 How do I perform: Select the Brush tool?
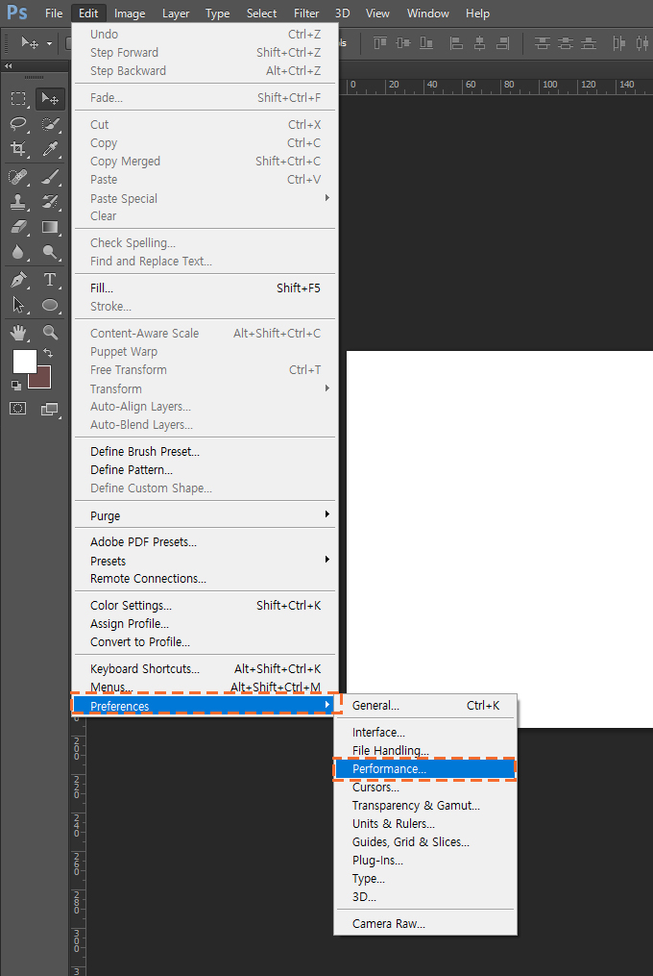click(50, 177)
